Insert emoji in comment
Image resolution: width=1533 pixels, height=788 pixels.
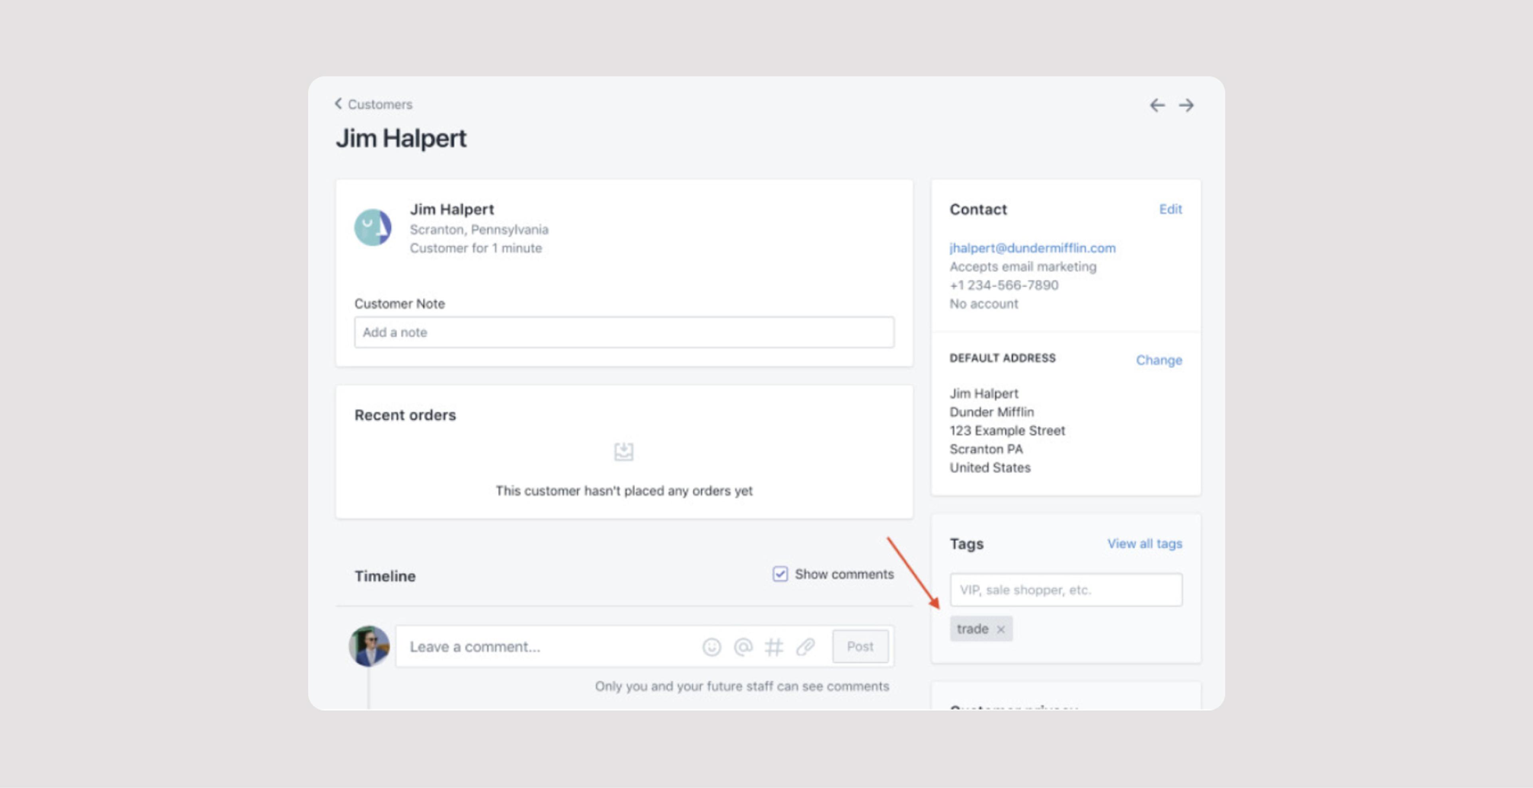click(x=712, y=646)
